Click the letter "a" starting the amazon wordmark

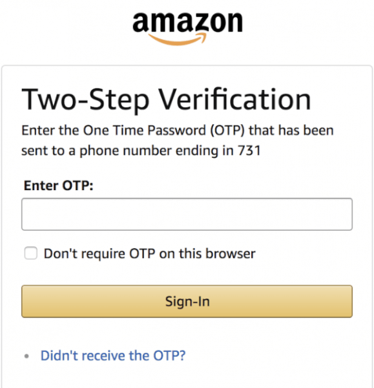(x=141, y=23)
